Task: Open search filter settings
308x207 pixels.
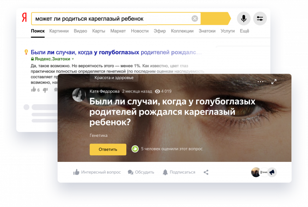Action: coord(260,19)
